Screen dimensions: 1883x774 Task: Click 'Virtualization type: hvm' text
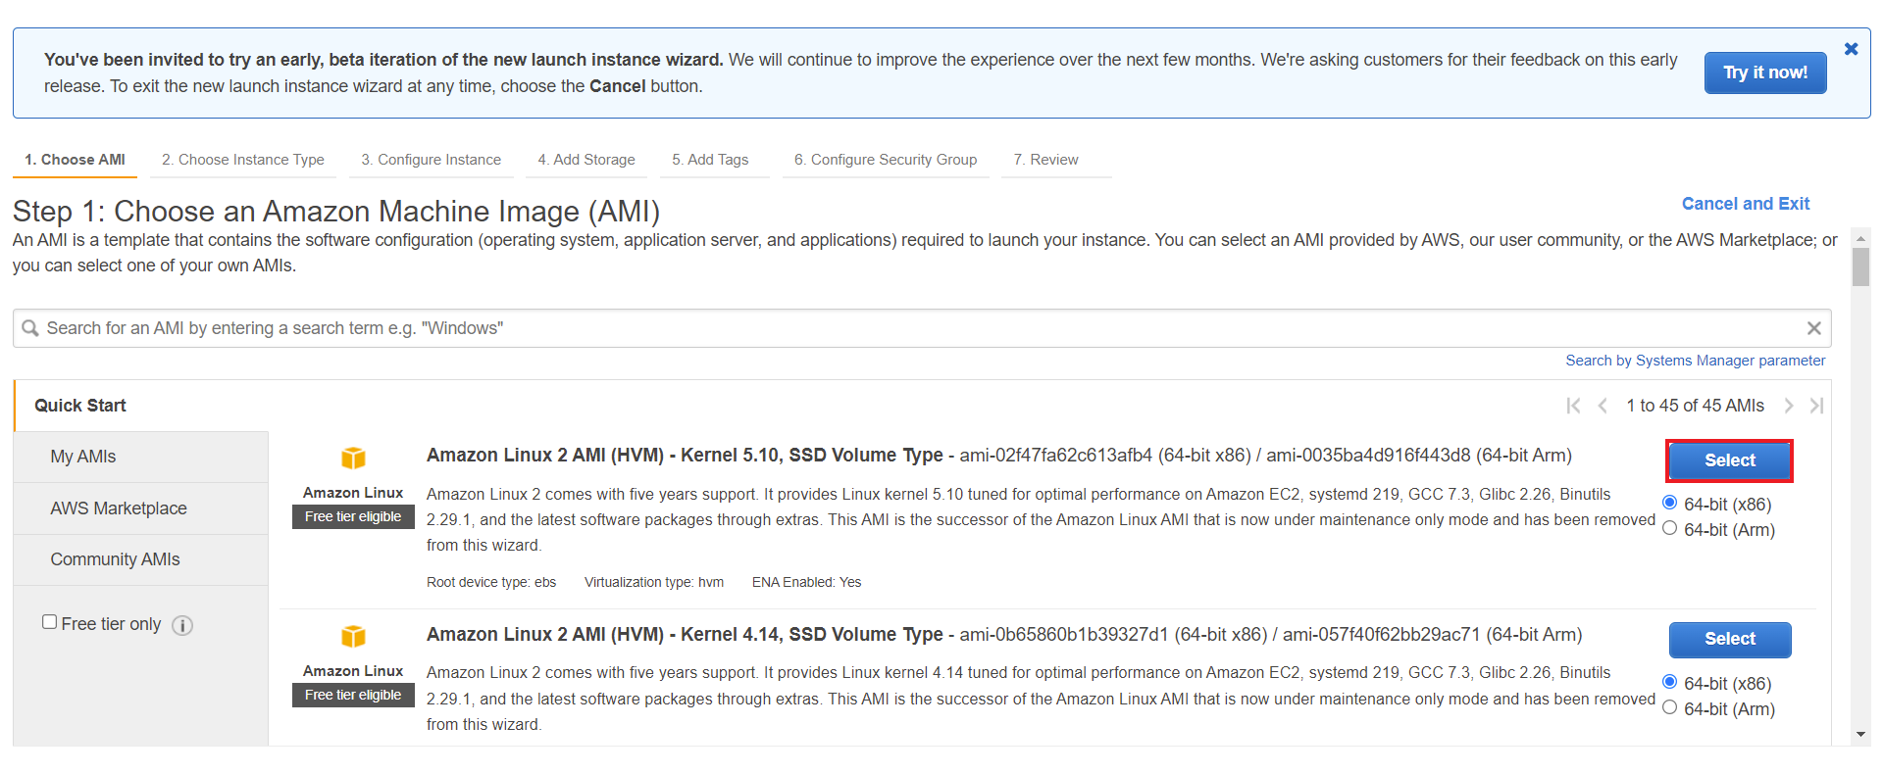click(654, 582)
